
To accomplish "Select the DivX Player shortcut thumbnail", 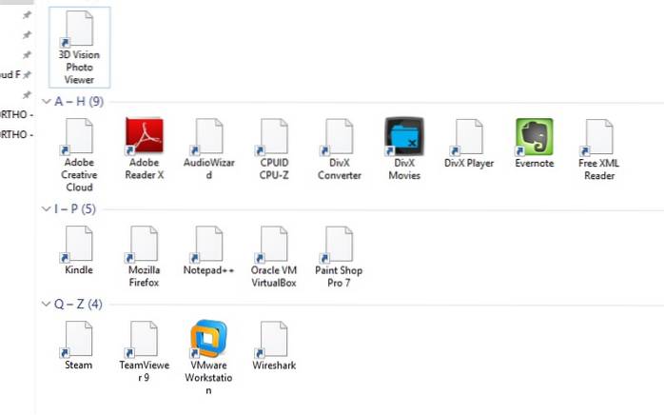I will pos(469,137).
